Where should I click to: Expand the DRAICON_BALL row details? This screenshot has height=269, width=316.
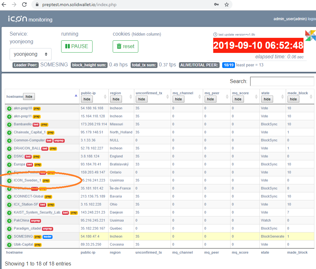[9, 148]
